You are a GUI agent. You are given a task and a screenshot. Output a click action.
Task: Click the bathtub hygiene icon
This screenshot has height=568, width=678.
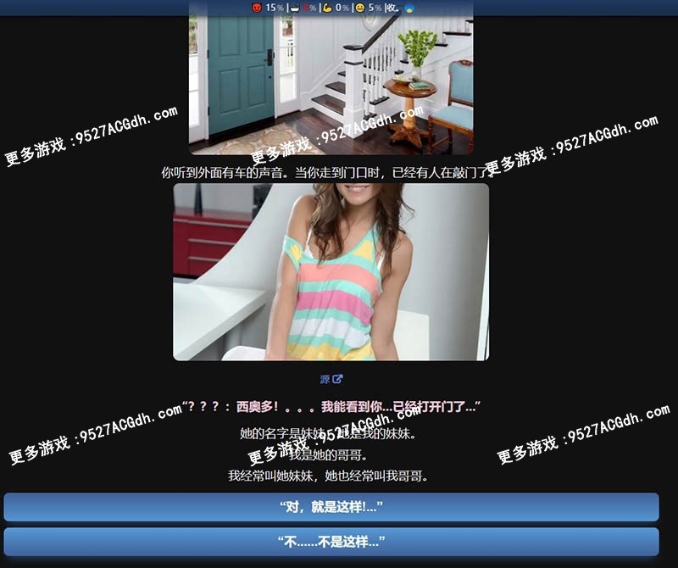pos(295,8)
